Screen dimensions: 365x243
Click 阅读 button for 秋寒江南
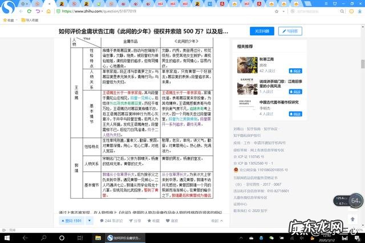pyautogui.click(x=295, y=71)
